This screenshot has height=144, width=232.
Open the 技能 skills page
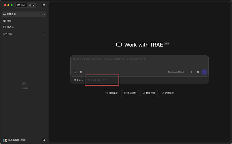24,21
